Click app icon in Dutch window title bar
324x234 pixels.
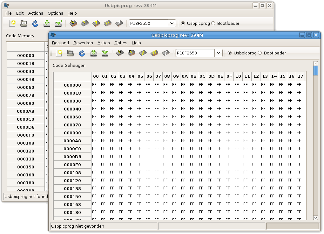(x=53, y=35)
